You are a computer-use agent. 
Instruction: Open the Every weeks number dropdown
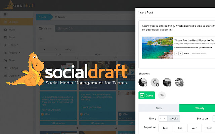[163, 118]
